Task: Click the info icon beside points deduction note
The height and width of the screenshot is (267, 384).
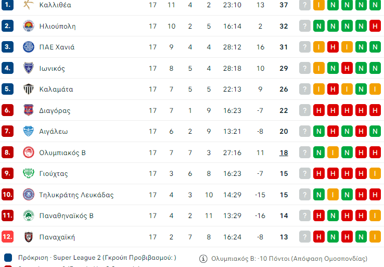Action: [203, 259]
